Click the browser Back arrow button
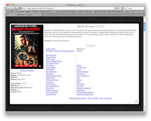The width and height of the screenshot is (151, 121). coord(8,8)
